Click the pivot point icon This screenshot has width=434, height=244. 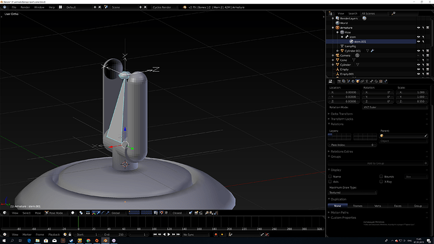tap(81, 213)
